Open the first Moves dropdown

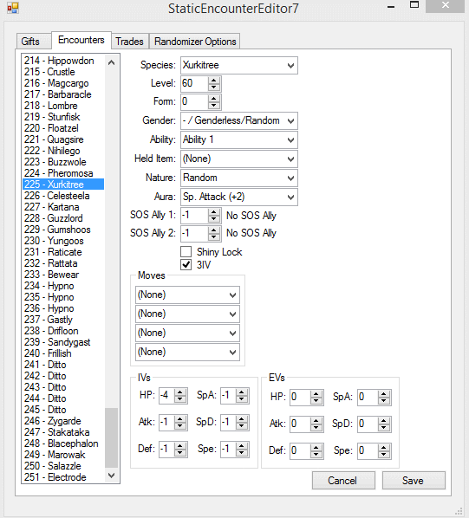[187, 295]
